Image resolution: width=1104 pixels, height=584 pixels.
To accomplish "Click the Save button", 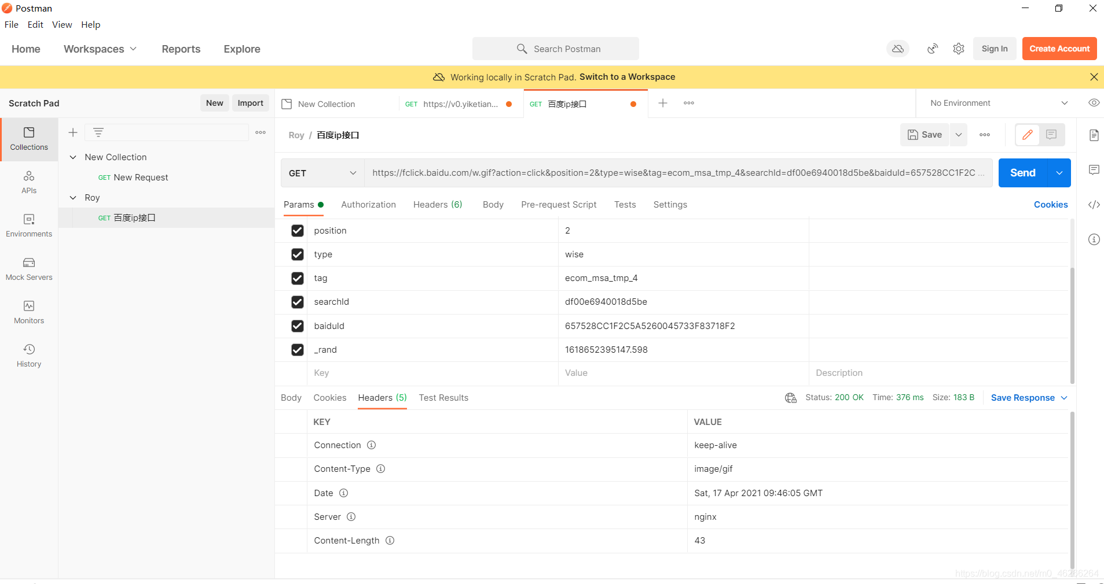I will tap(925, 135).
